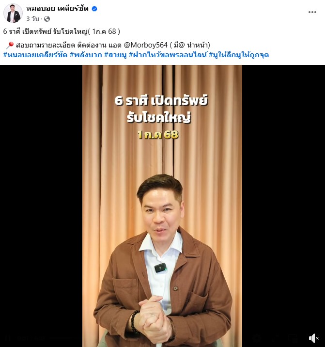Click the red pushpin emoji in caption
325x347 pixels.
(10, 45)
